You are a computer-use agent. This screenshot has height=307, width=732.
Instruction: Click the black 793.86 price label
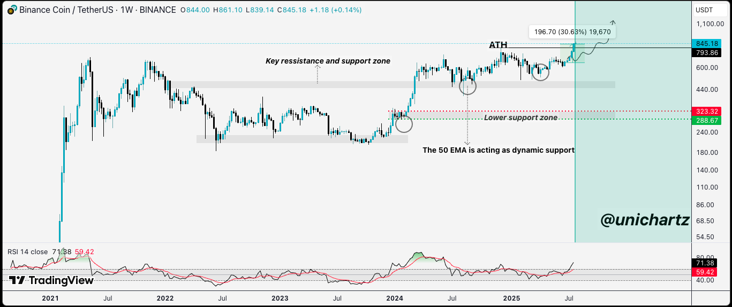[706, 53]
